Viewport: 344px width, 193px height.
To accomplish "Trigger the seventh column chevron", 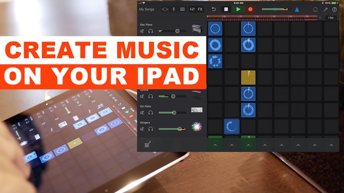I will pos(315,145).
